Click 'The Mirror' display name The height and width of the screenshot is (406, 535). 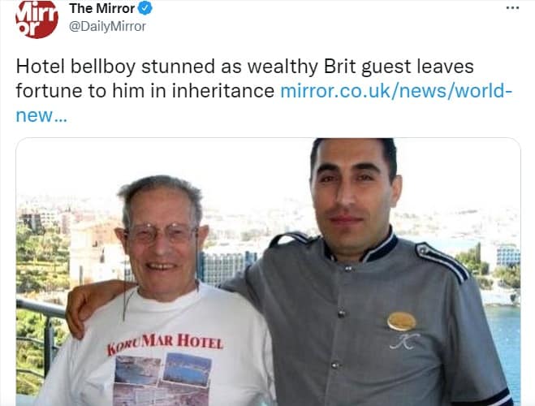click(102, 9)
